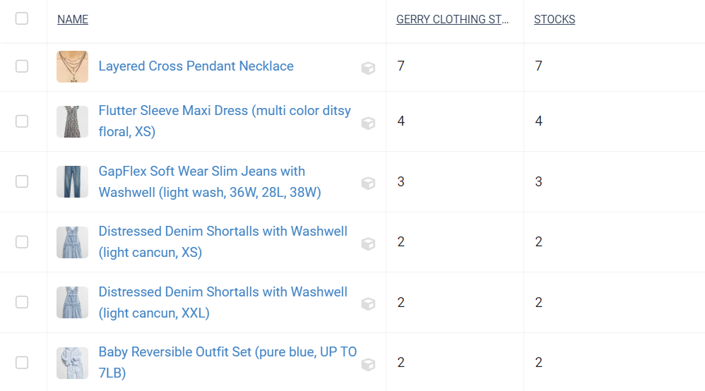Click the box icon beside Layered Cross Pendant Necklace

[x=368, y=68]
